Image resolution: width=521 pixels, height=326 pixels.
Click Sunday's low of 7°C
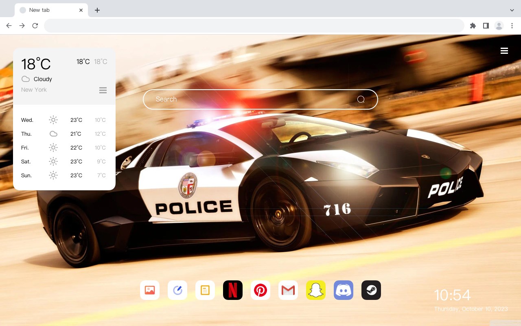(101, 175)
